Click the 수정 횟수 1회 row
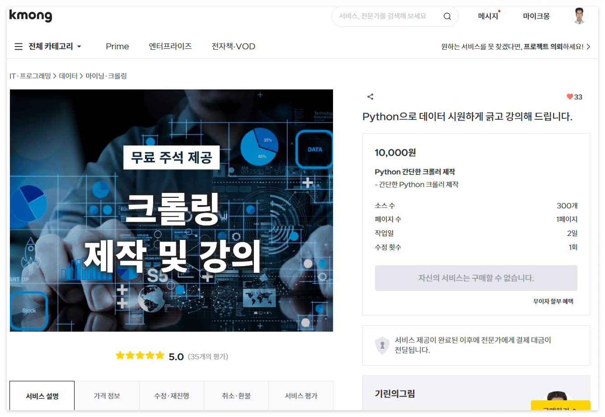Viewport: 605px width, 417px height. (476, 247)
